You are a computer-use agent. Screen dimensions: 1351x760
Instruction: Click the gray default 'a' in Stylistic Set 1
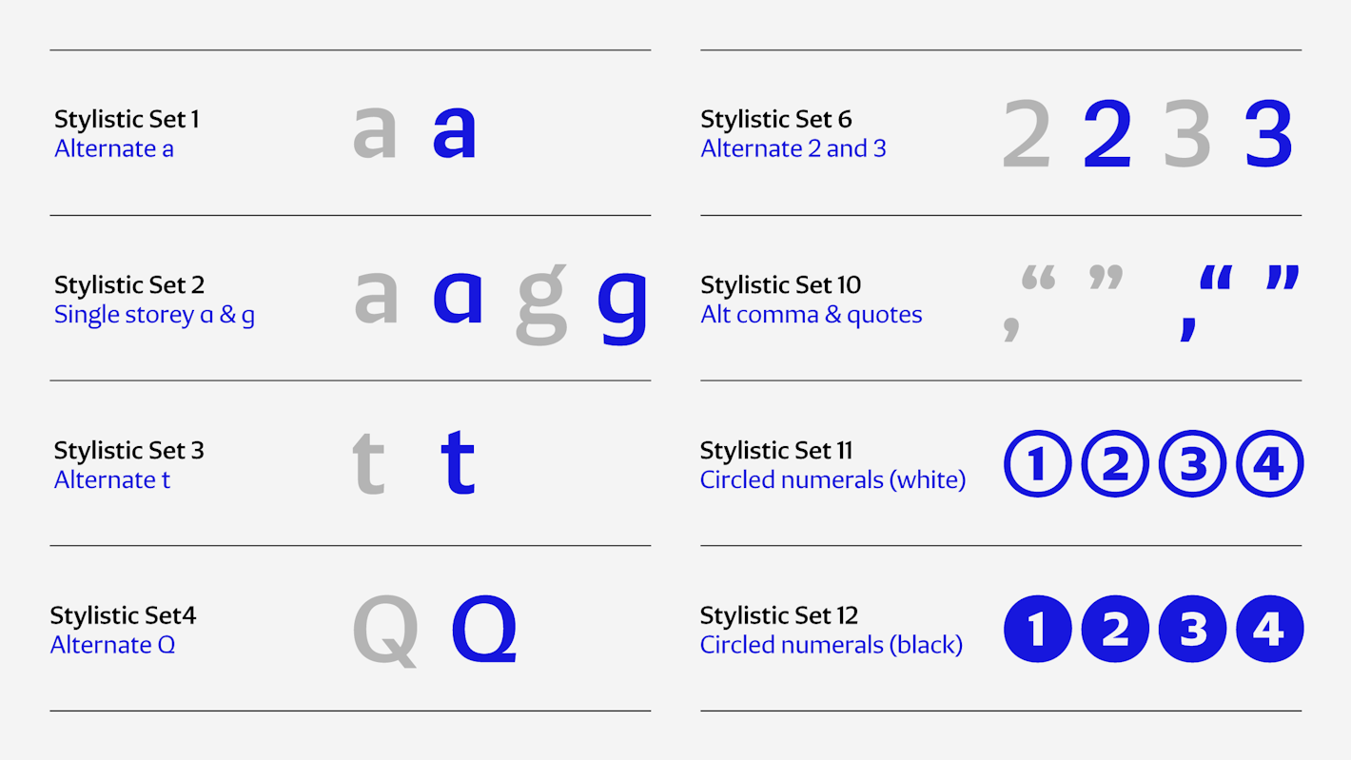coord(375,132)
